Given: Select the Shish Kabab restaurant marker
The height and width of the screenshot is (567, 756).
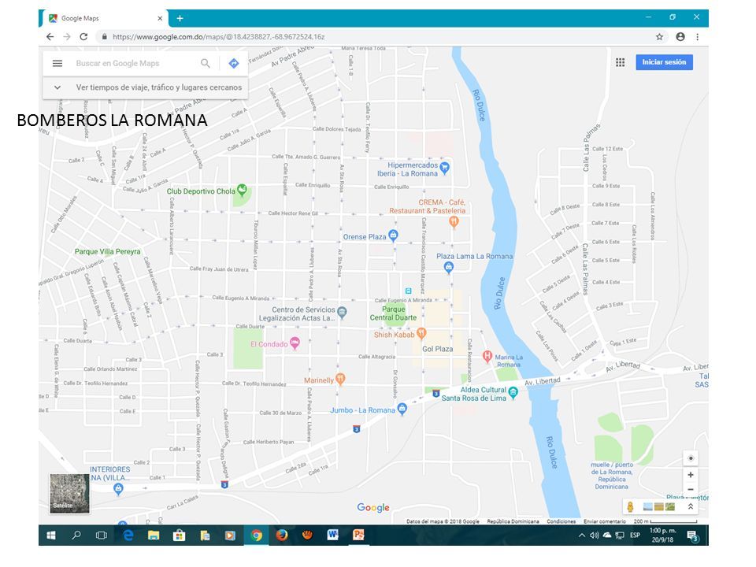Looking at the screenshot, I should click(421, 332).
